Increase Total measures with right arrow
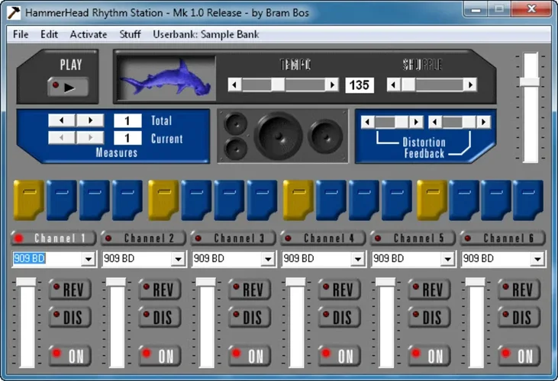This screenshot has width=558, height=381. [89, 120]
